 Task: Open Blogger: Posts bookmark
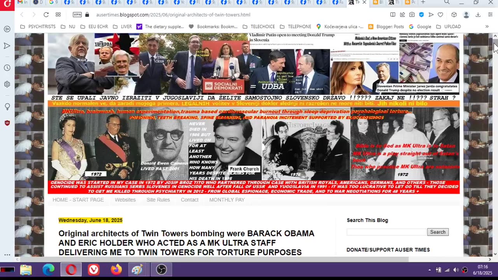pos(386,26)
